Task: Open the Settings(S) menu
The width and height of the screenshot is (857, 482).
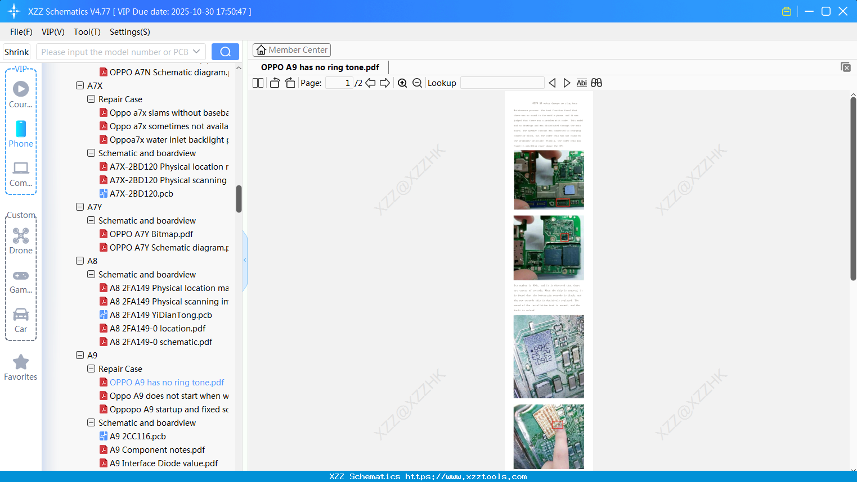Action: (x=130, y=32)
